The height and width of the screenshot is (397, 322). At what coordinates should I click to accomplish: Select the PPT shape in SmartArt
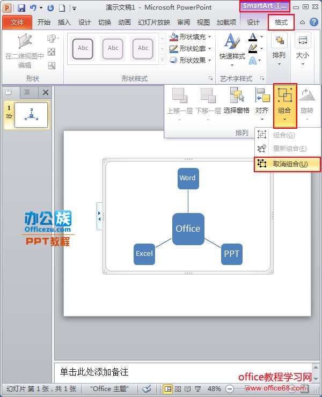[231, 254]
